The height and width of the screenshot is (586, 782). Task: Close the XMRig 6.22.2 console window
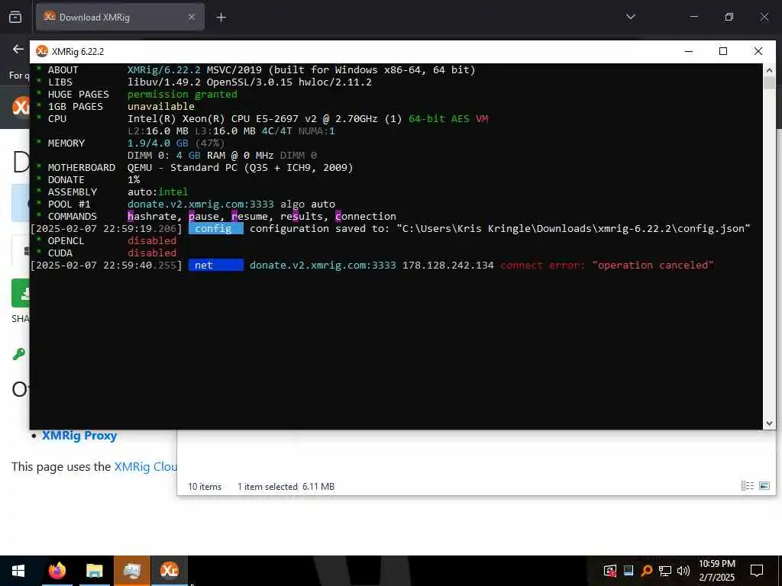point(758,51)
